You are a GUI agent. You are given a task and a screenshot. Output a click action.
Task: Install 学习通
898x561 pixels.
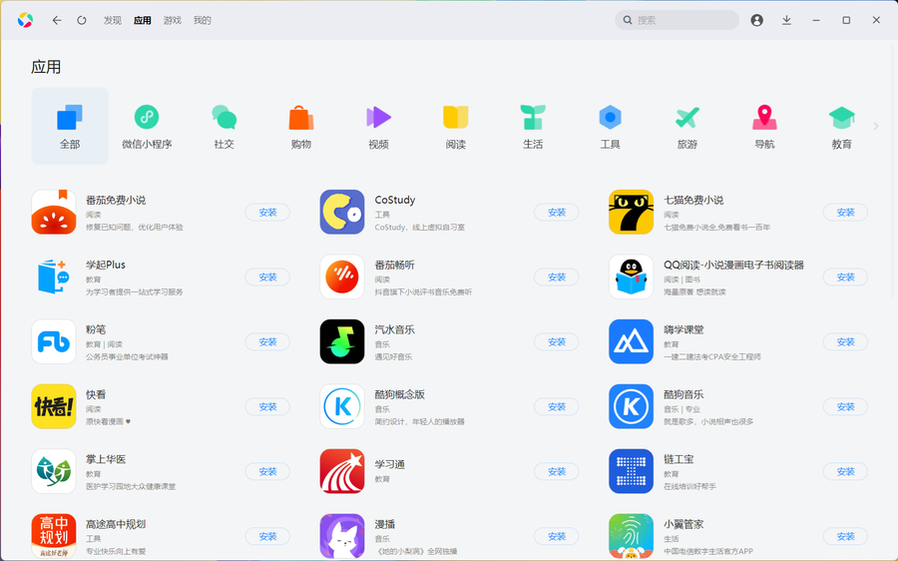[x=556, y=471]
